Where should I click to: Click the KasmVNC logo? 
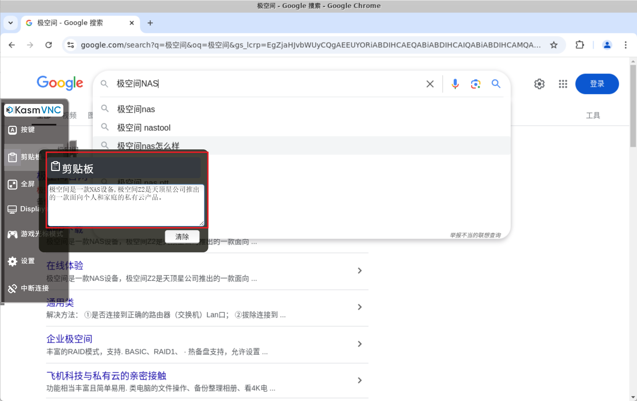pyautogui.click(x=34, y=110)
